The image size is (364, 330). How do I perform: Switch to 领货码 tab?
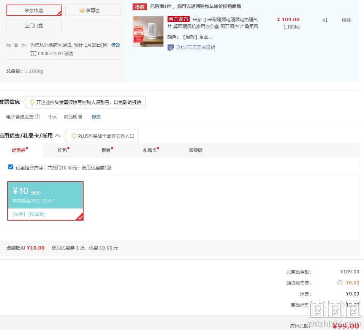point(195,150)
